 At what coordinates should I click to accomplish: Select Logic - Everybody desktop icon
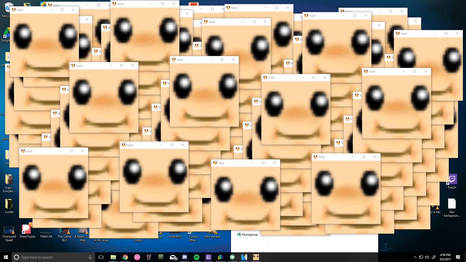pyautogui.click(x=9, y=183)
